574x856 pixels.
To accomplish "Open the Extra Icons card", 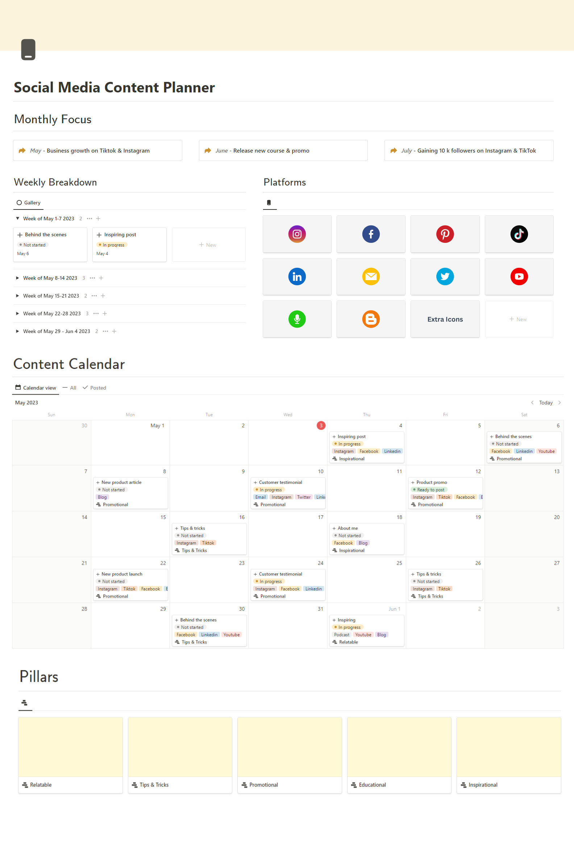I will point(445,319).
